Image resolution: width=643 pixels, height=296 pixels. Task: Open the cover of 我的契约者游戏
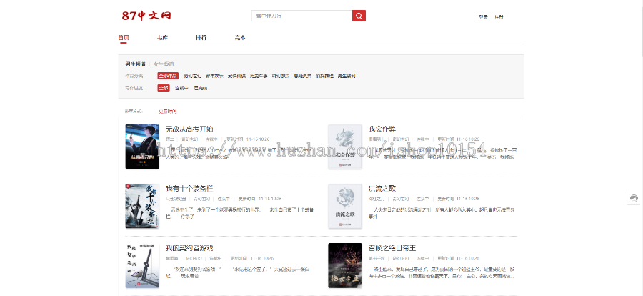(142, 266)
